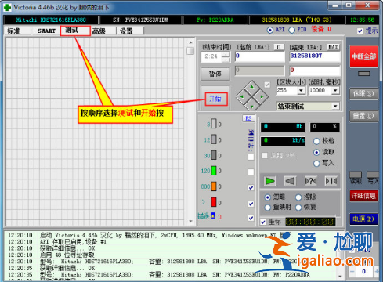Screen dimensions: 383x282
Task: Select random scan mode question mark icon
Action: pos(311,181)
